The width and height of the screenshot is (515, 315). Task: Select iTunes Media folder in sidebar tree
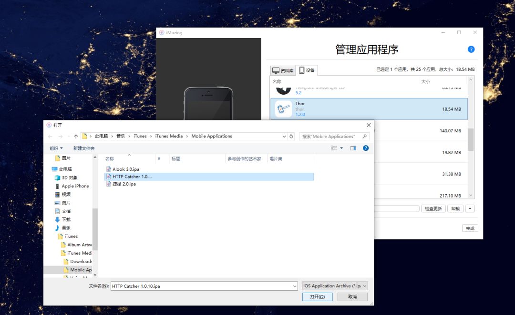[76, 253]
